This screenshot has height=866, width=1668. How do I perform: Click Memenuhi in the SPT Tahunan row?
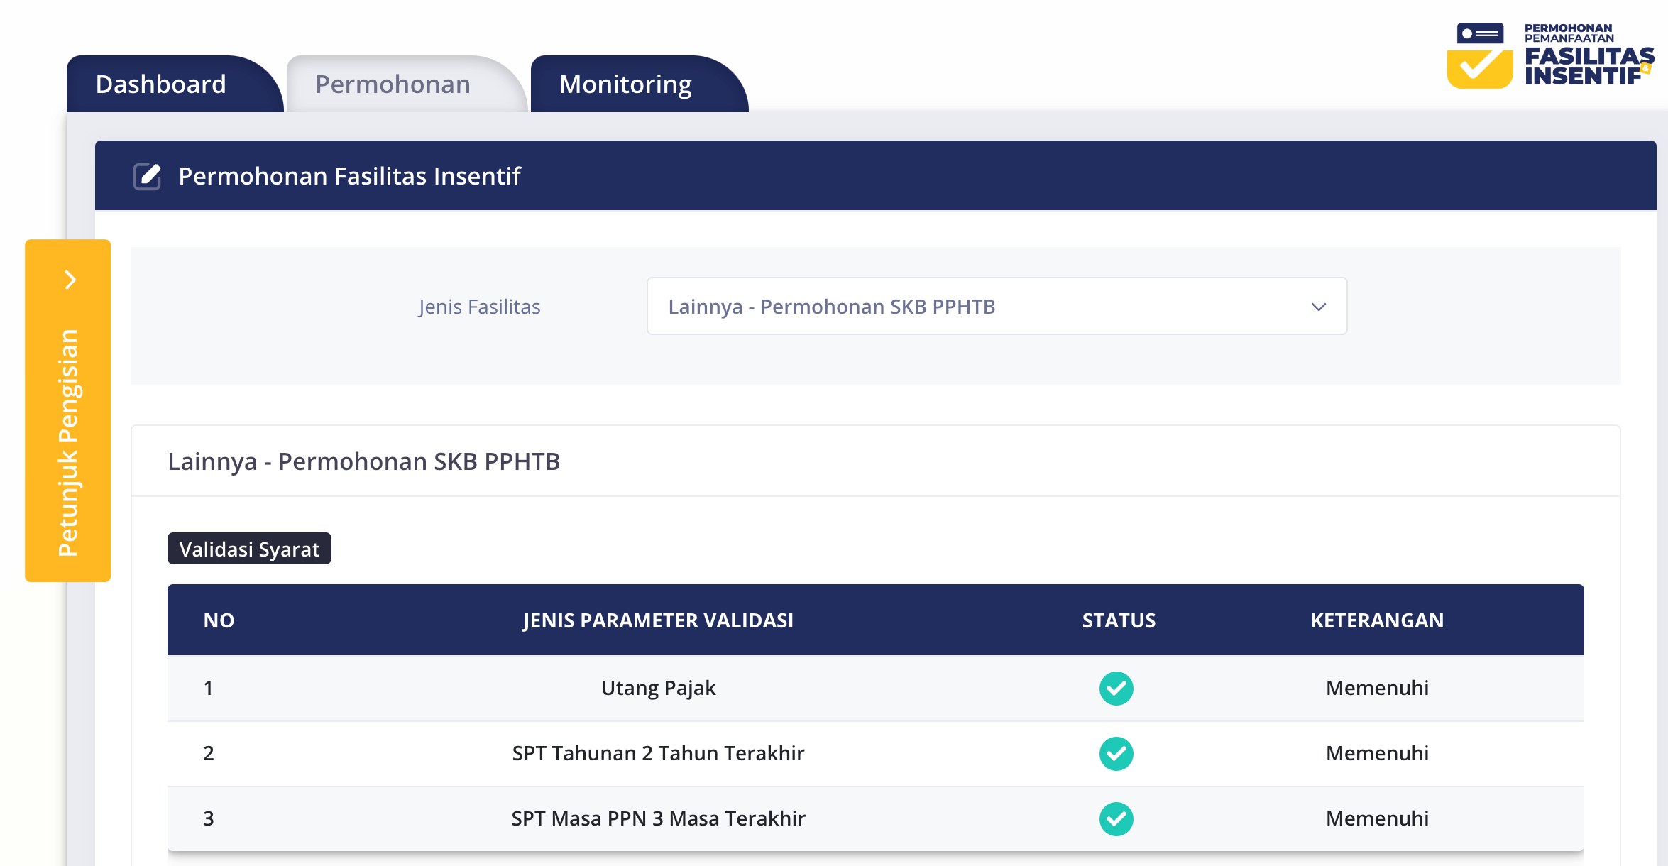(x=1377, y=753)
